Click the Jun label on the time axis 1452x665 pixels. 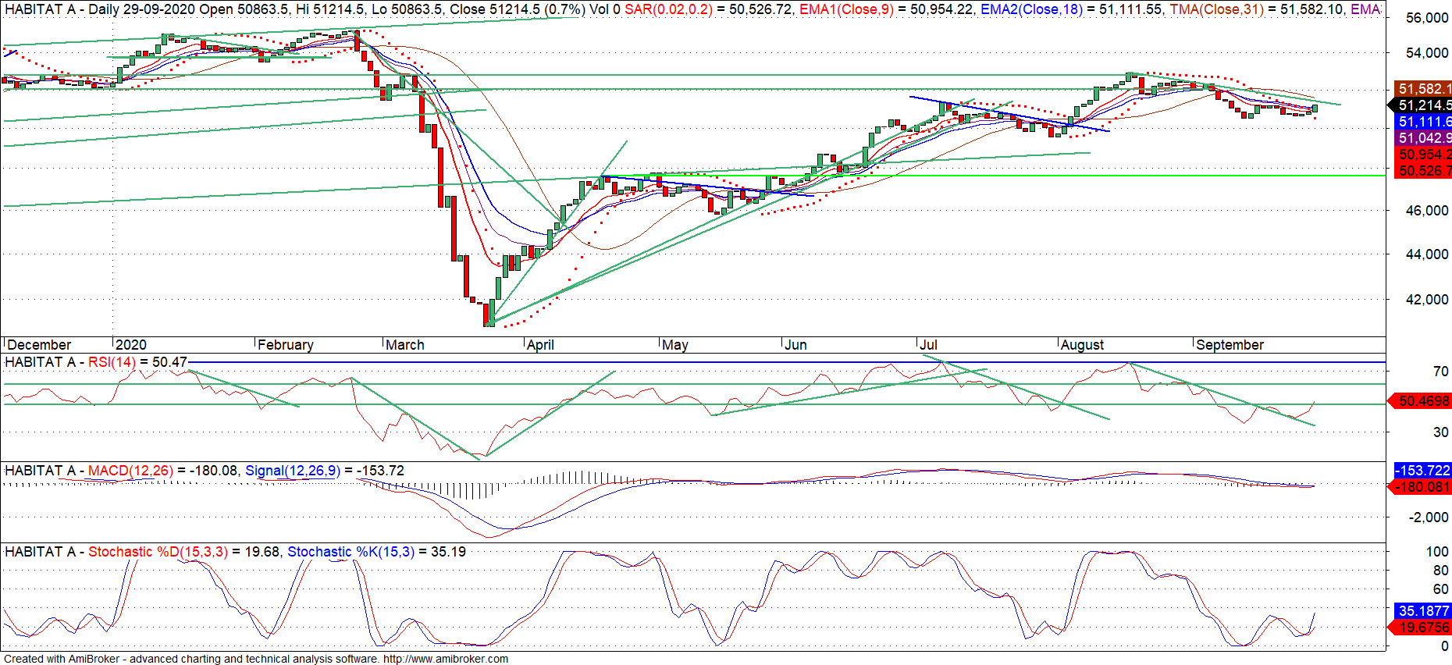coord(795,345)
